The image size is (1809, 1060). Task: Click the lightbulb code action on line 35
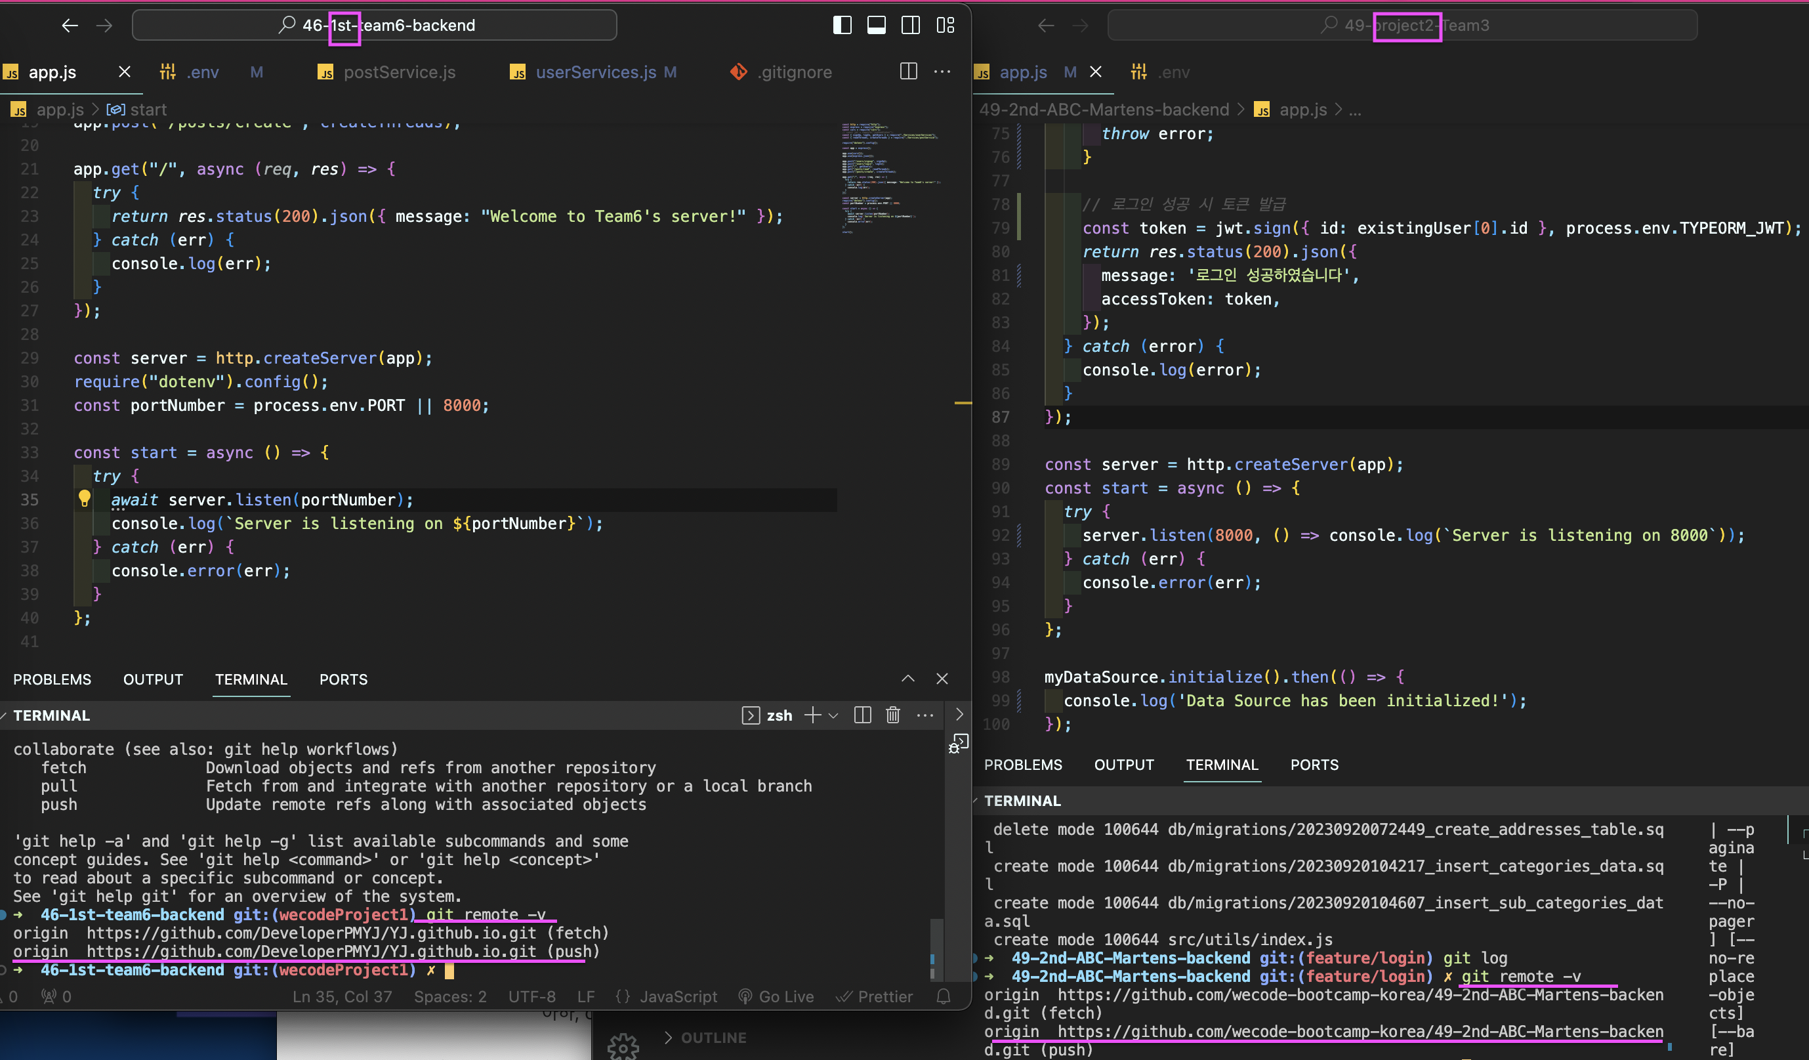84,498
